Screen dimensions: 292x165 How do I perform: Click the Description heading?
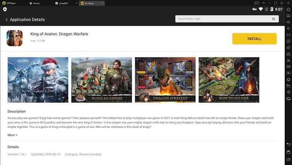tap(16, 111)
